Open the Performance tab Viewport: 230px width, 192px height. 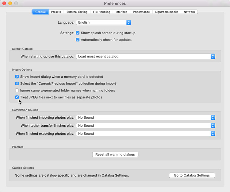tap(141, 12)
